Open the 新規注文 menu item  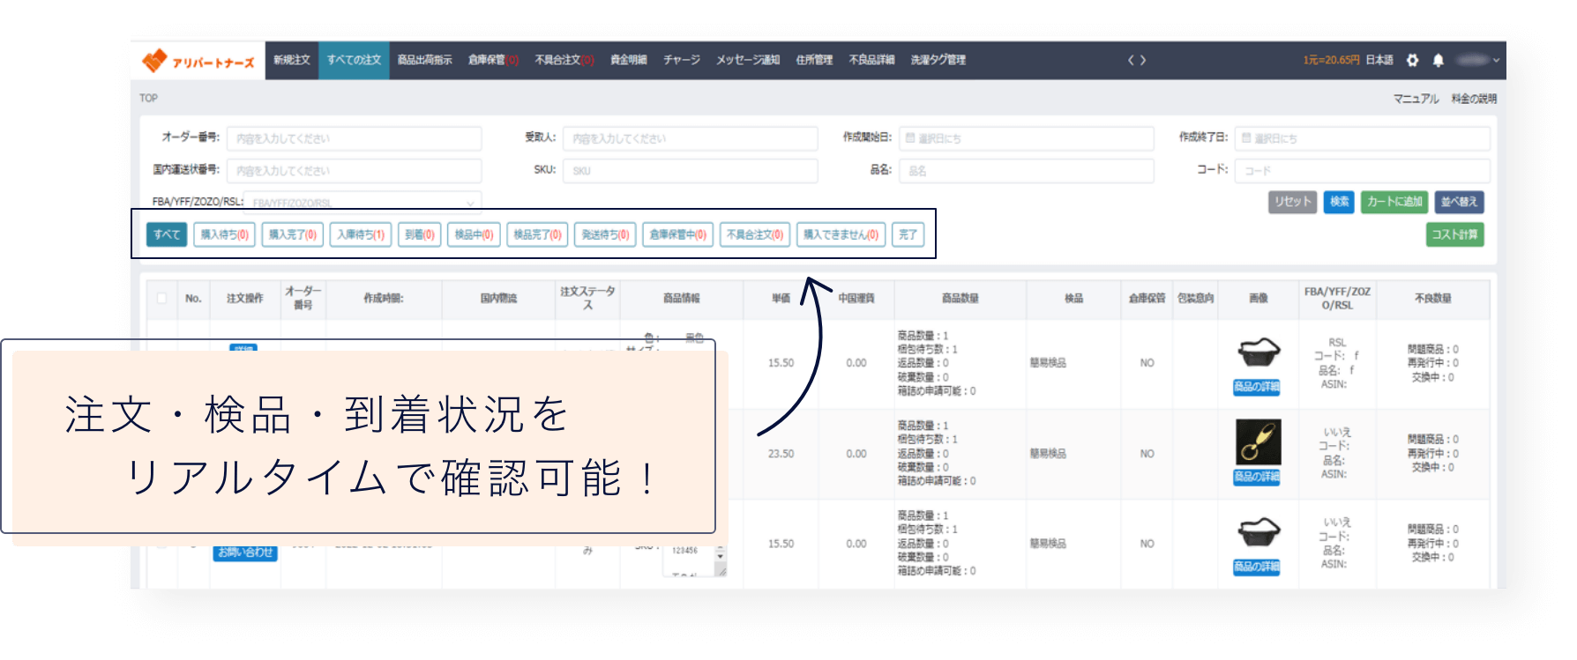tap(292, 60)
